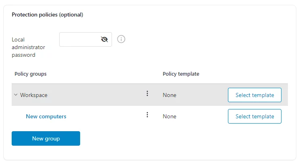Click the Policy groups column header
The height and width of the screenshot is (165, 300).
click(x=31, y=74)
